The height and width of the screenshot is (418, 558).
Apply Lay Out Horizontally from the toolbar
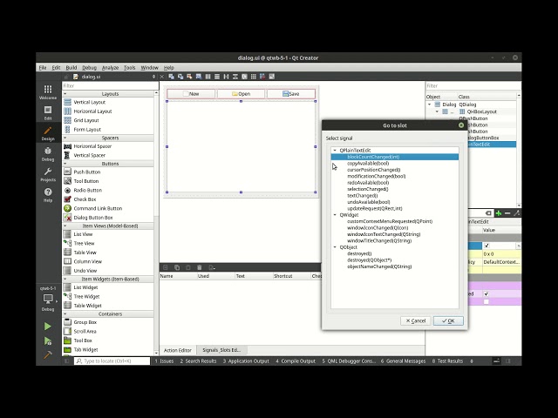208,77
